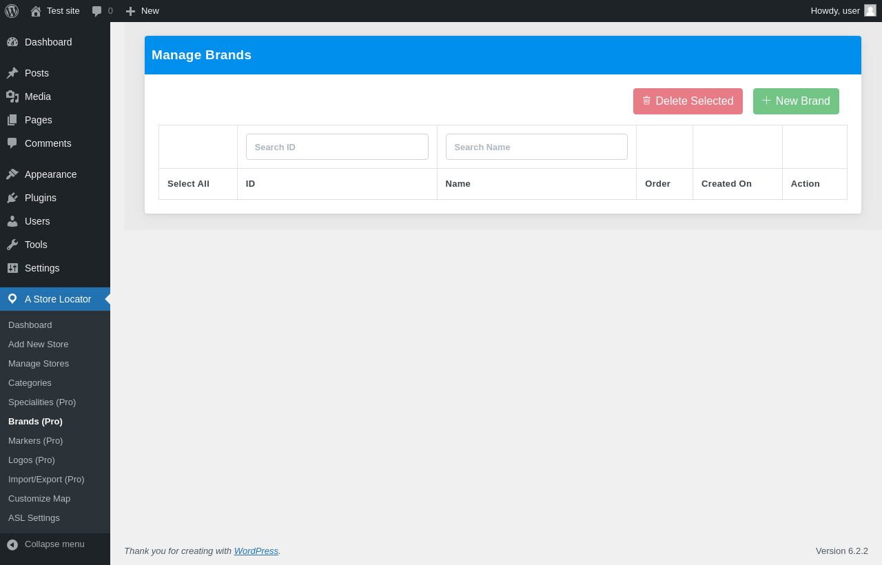This screenshot has width=882, height=565.
Task: Open Plugins menu item
Action: click(x=55, y=198)
